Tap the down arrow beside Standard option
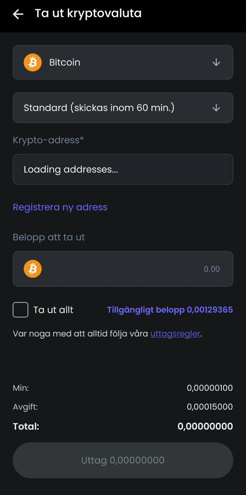 [x=216, y=108]
